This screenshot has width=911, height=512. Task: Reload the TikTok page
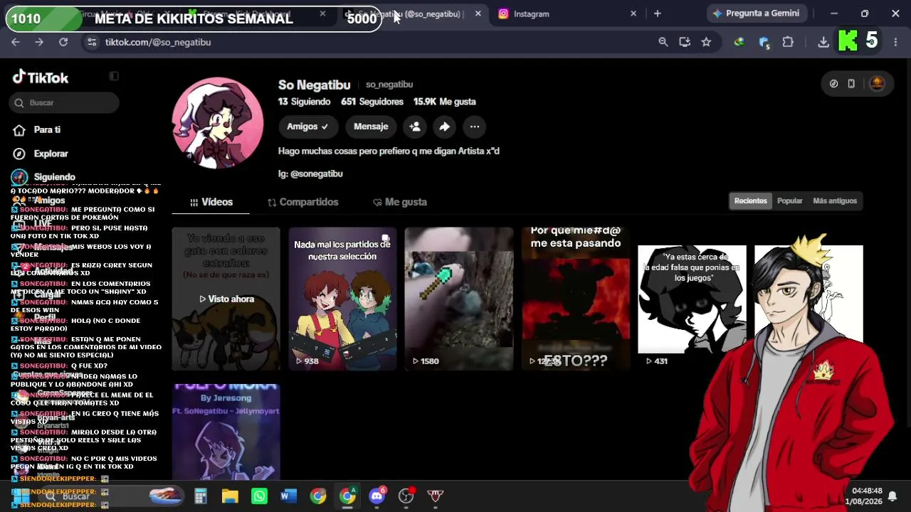[x=63, y=42]
